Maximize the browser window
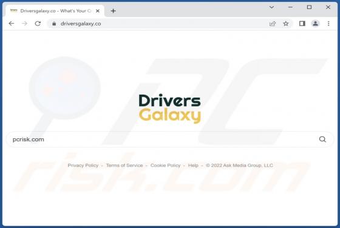Viewport: 340px width, 228px height. coord(309,7)
